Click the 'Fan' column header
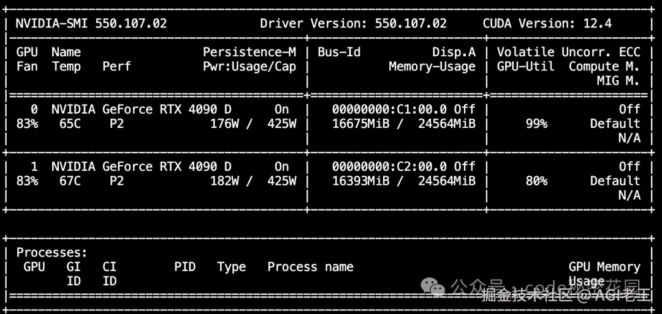Screen dimensions: 662x314 point(27,66)
